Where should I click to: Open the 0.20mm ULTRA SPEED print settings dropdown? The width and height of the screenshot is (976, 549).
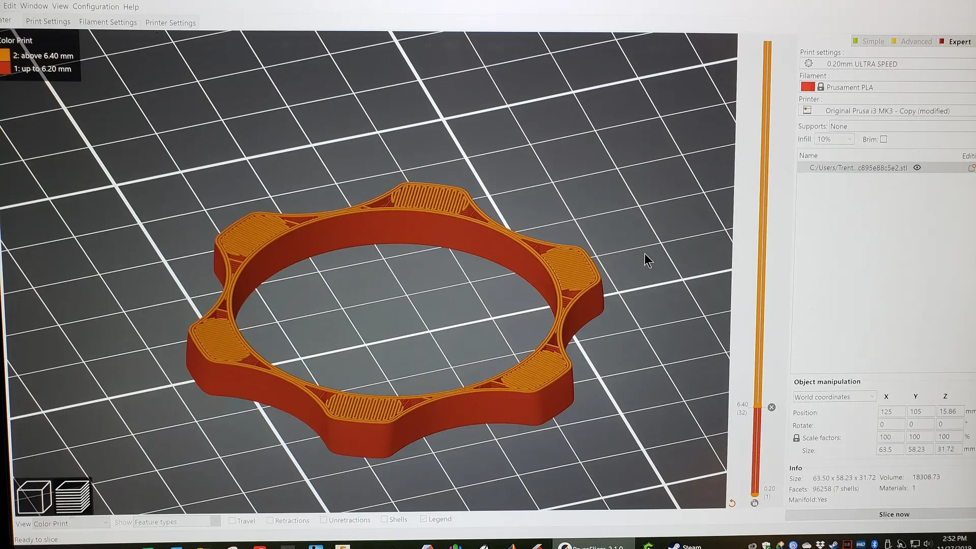point(888,64)
